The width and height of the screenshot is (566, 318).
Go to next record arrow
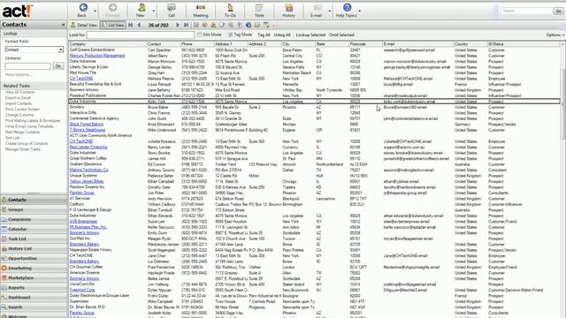pyautogui.click(x=178, y=26)
